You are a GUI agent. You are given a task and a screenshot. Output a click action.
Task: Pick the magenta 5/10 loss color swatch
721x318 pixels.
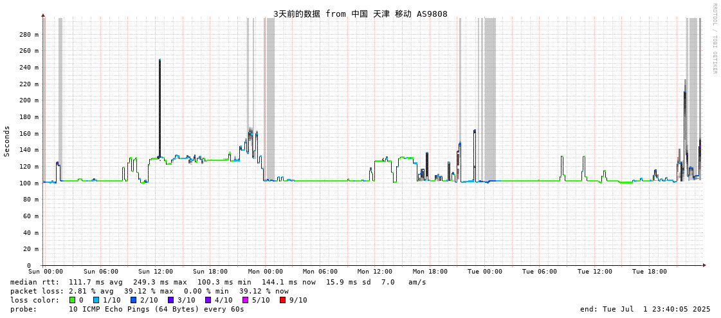click(246, 300)
